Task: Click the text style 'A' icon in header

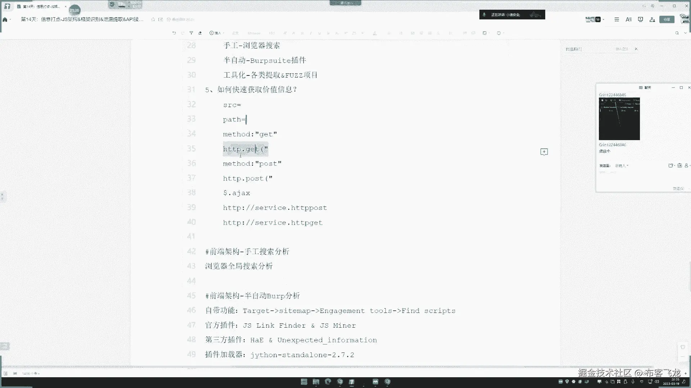Action: [x=628, y=19]
